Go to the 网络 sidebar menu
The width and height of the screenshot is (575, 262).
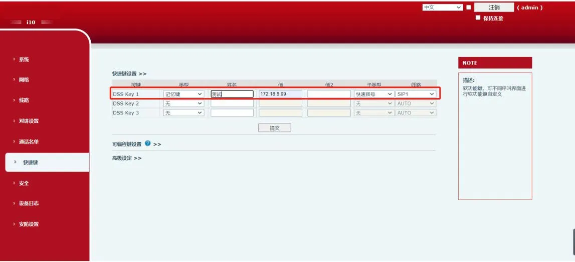click(24, 79)
